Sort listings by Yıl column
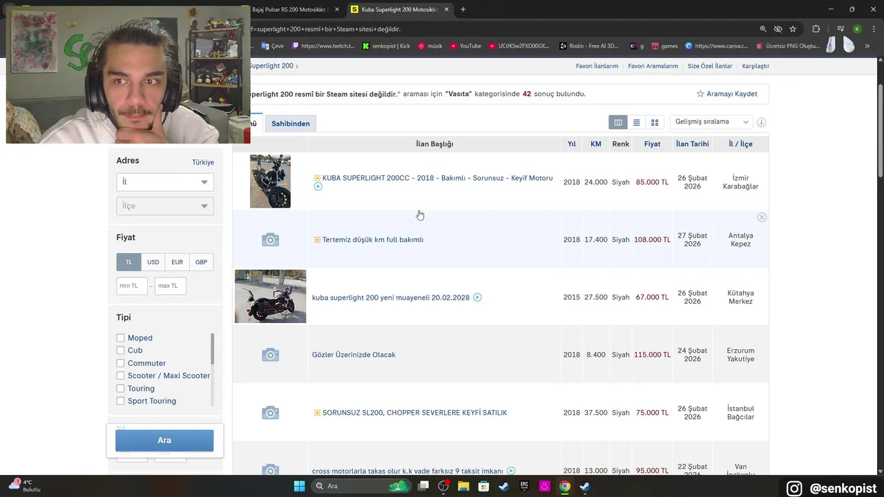 pos(572,144)
